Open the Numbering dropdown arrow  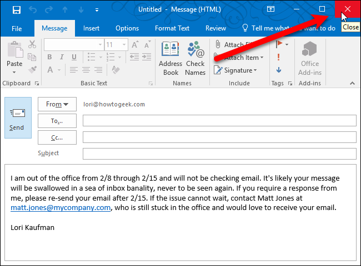click(119, 57)
